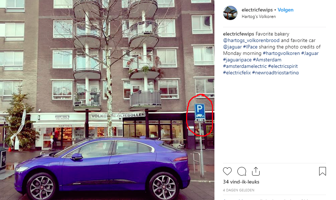Screen dimensions: 336x200
Task: Visit the @jaguar mention
Action: tap(232, 47)
